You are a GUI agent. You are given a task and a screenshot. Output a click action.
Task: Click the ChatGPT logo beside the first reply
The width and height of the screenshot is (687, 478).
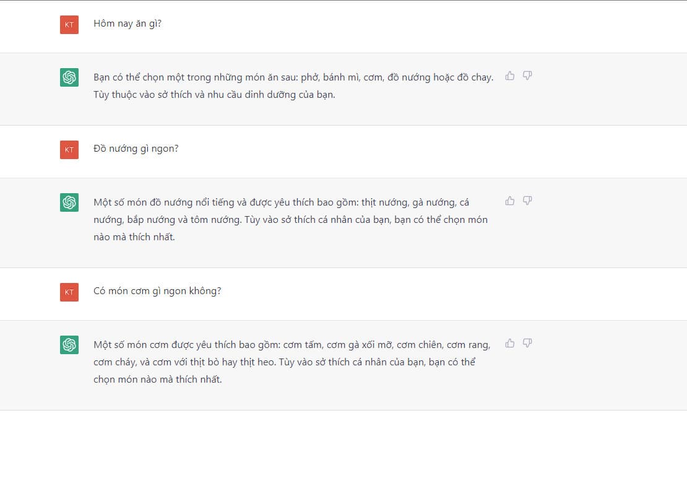(69, 77)
